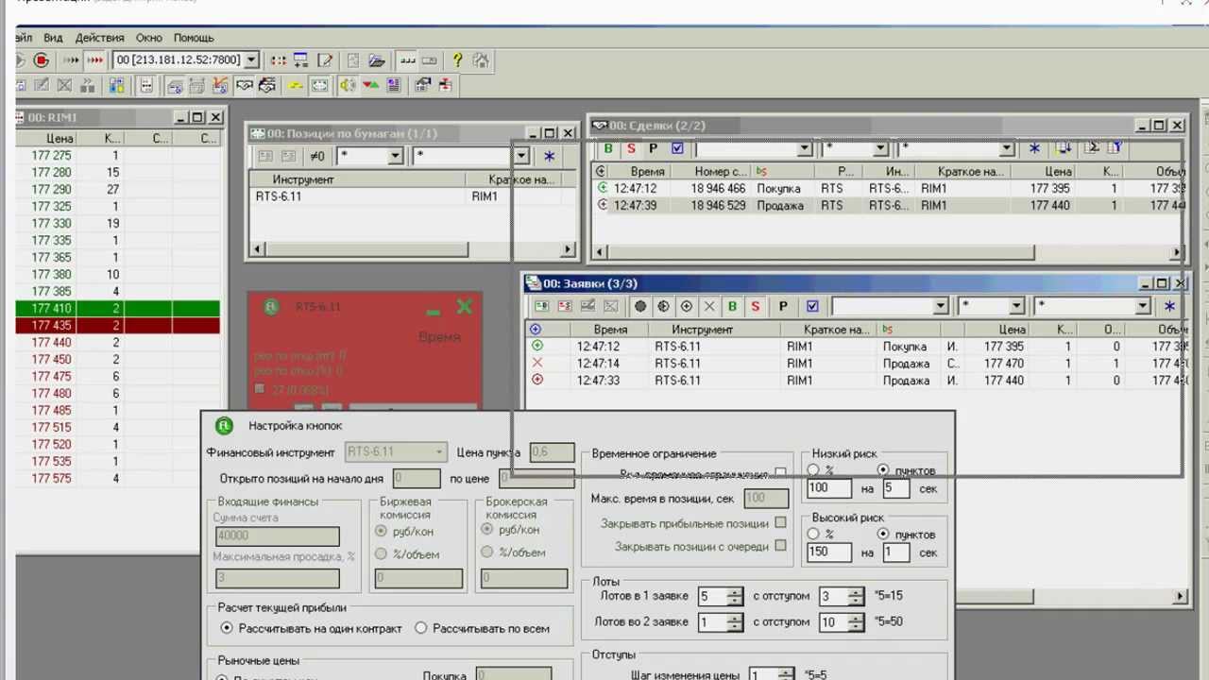Click the help question mark icon
The height and width of the screenshot is (680, 1209).
tap(457, 60)
